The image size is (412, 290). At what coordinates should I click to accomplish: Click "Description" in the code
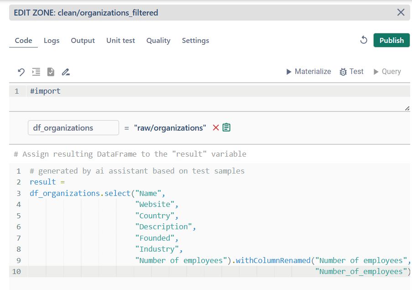(x=164, y=227)
